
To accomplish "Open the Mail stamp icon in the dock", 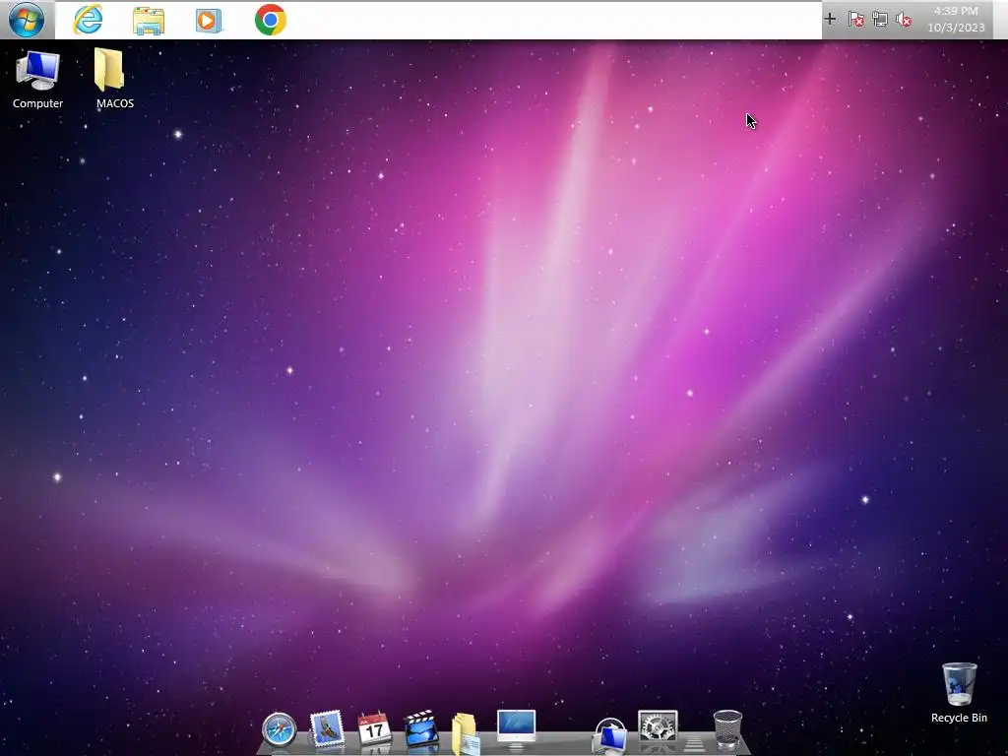I will (327, 729).
